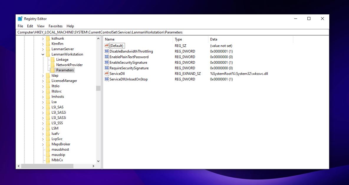The height and width of the screenshot is (185, 349).
Task: Expand the Lsa registry key
Action: (x=43, y=102)
